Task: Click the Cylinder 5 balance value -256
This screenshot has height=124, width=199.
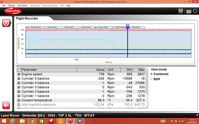Action: [x=101, y=78]
